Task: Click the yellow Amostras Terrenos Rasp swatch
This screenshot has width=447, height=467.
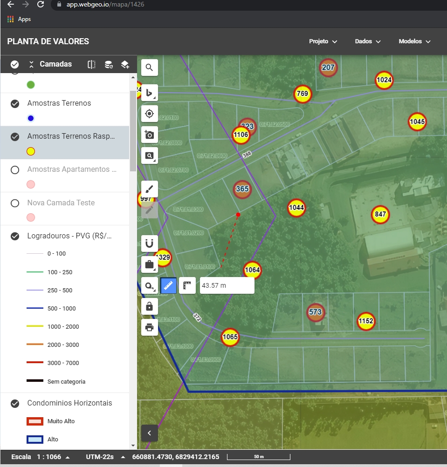Action: pos(31,151)
